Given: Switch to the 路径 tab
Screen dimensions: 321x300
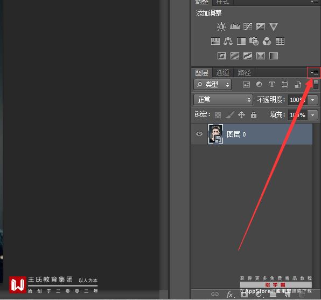Looking at the screenshot, I should pyautogui.click(x=244, y=73).
